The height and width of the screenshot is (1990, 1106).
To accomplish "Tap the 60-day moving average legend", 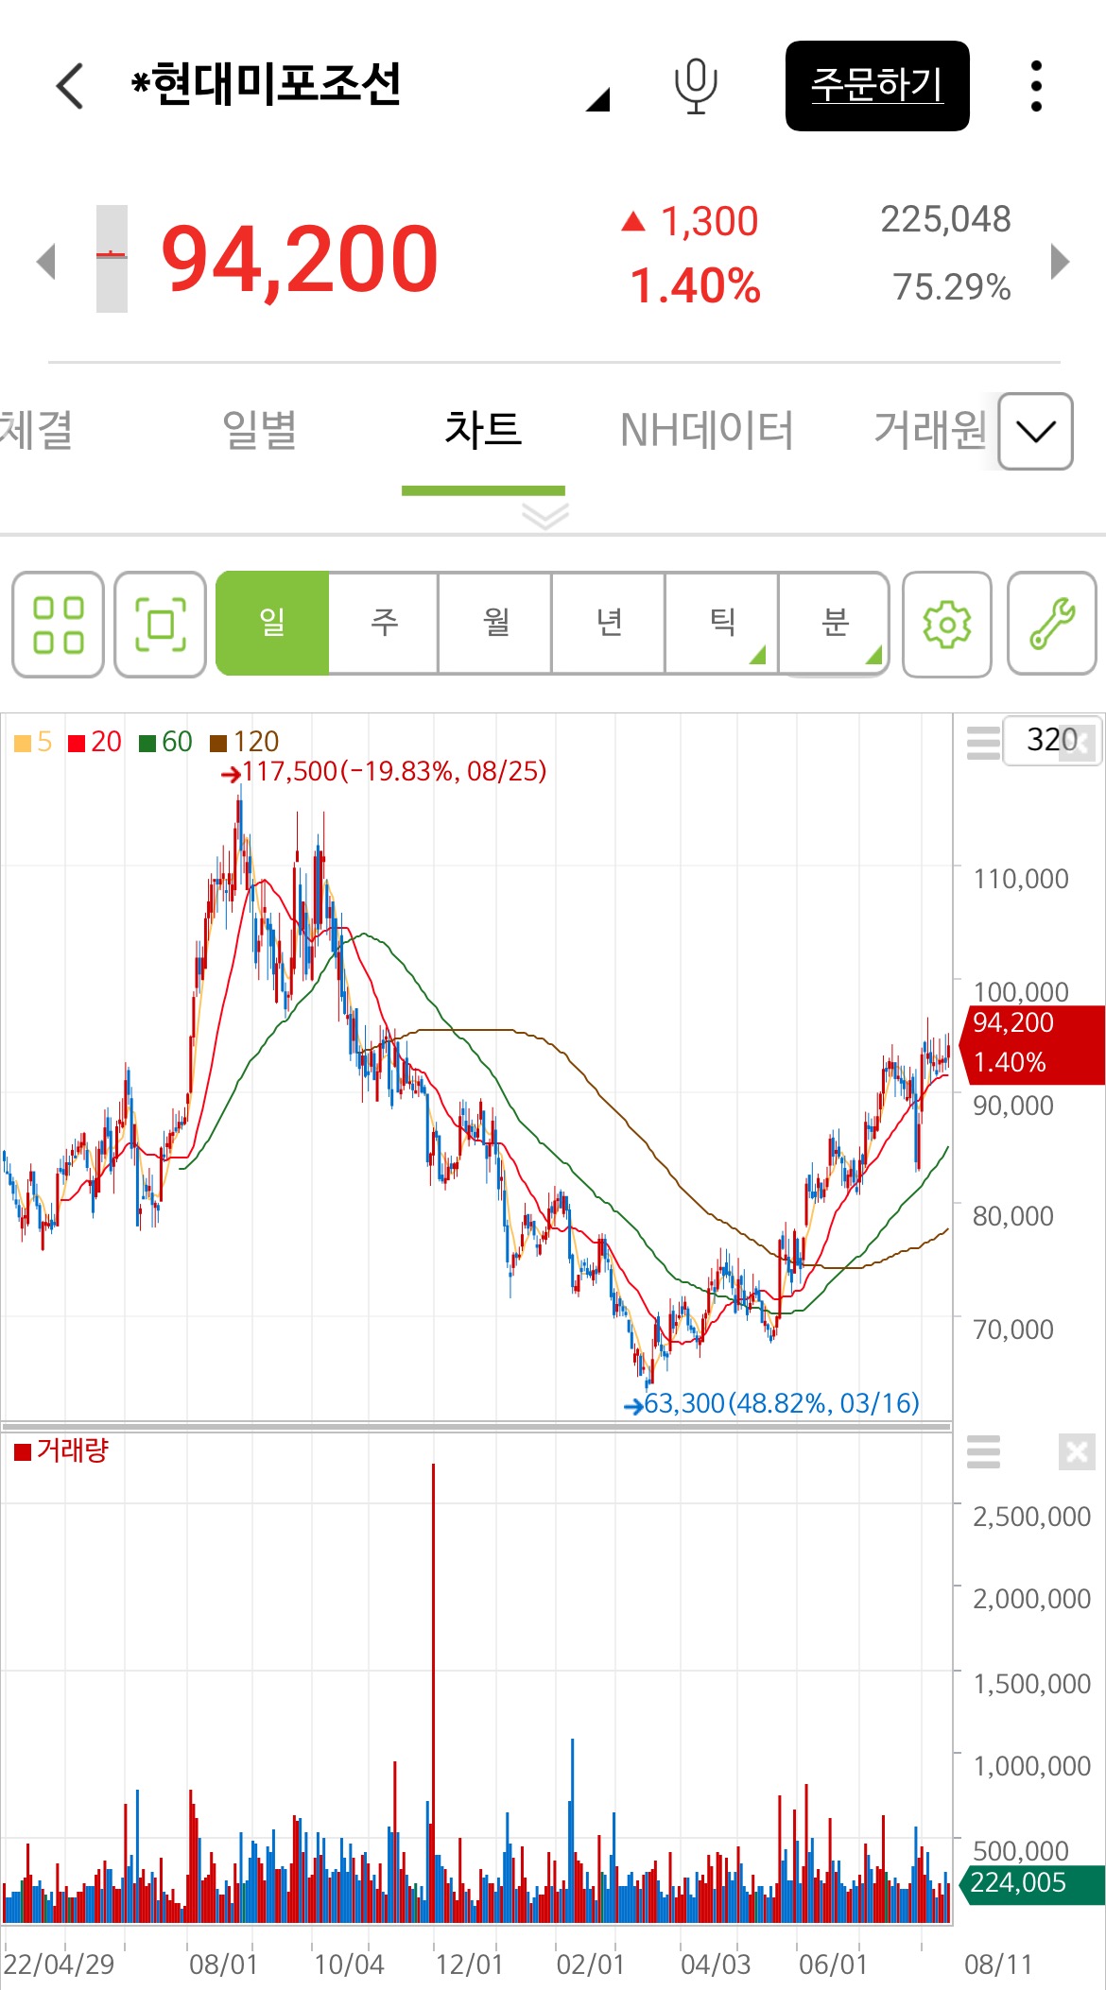I will [x=166, y=742].
